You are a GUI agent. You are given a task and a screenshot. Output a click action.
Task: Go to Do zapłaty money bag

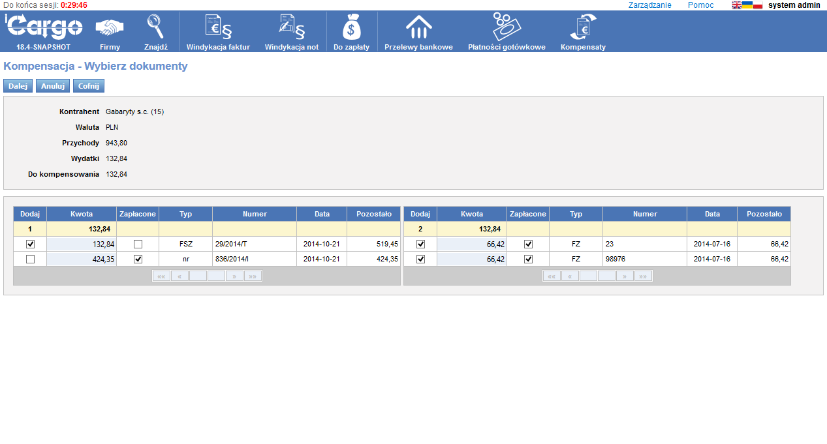point(351,27)
